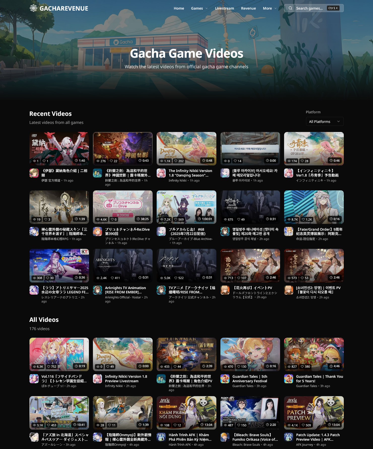Click 'Arknights Official - Yostar • 2h ago' text
The image size is (373, 449).
pyautogui.click(x=126, y=299)
